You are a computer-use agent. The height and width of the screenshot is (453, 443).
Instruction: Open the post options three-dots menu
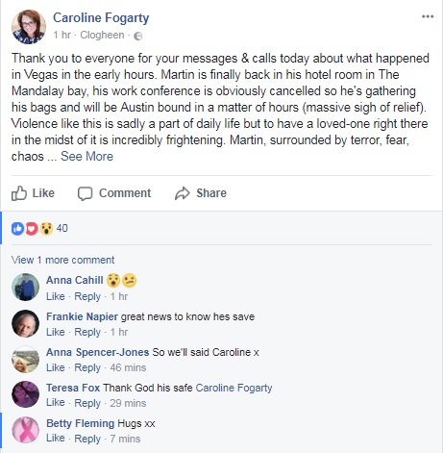(428, 16)
